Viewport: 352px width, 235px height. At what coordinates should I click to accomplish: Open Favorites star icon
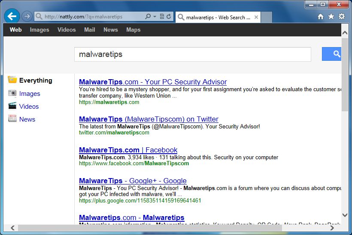[x=331, y=16]
